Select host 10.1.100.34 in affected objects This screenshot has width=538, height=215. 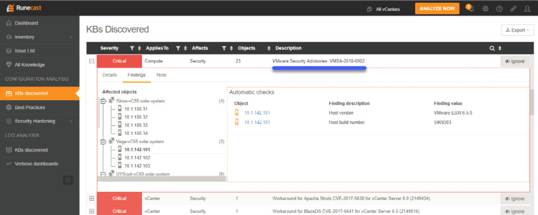(x=136, y=133)
